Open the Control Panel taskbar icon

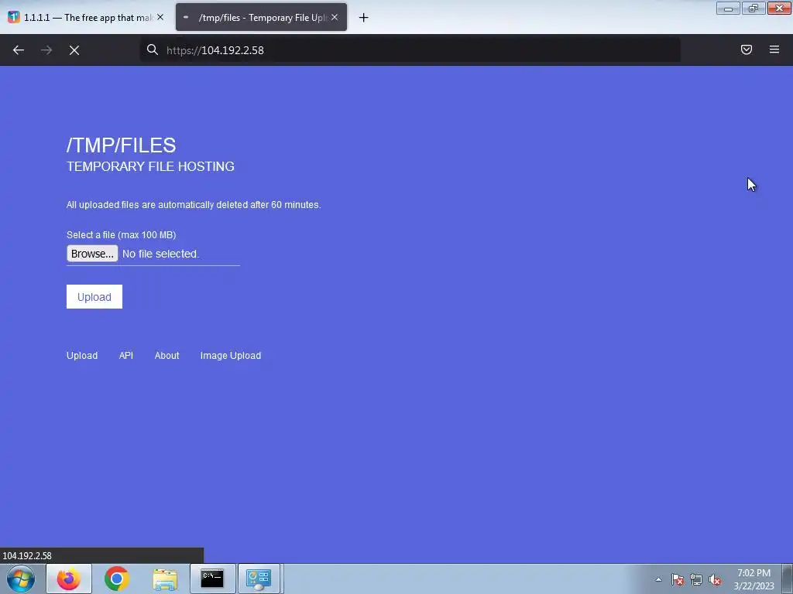259,579
